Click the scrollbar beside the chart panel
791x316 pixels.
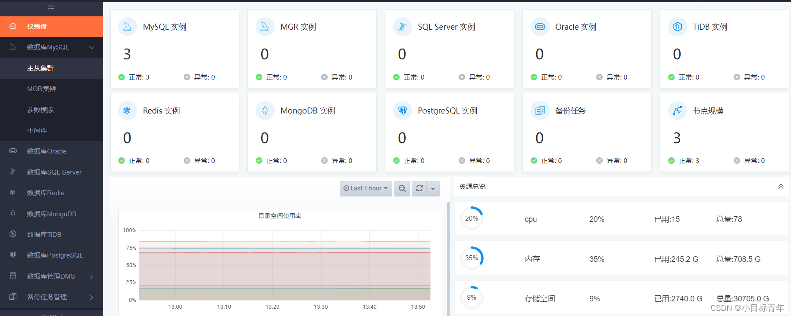click(448, 258)
